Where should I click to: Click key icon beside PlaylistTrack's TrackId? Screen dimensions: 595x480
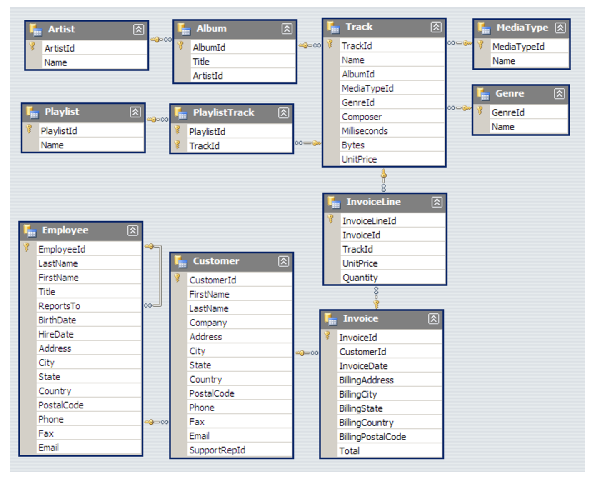point(177,145)
